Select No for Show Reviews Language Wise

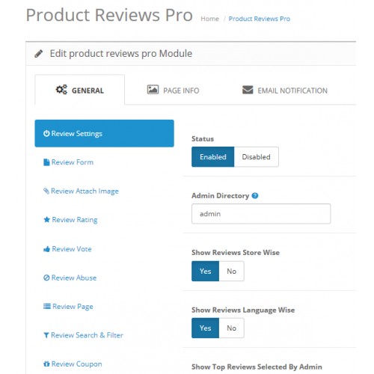point(231,328)
